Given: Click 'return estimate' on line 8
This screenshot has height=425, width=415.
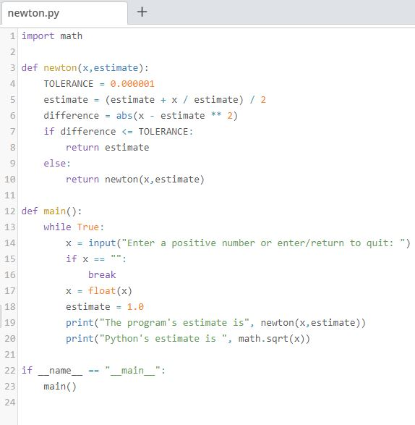Looking at the screenshot, I should 107,148.
